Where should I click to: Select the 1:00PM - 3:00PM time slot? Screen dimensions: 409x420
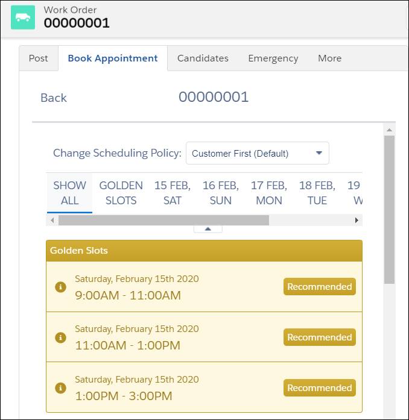(204, 387)
